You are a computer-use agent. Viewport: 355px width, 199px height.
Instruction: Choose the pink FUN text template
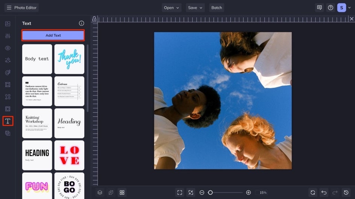point(37,186)
